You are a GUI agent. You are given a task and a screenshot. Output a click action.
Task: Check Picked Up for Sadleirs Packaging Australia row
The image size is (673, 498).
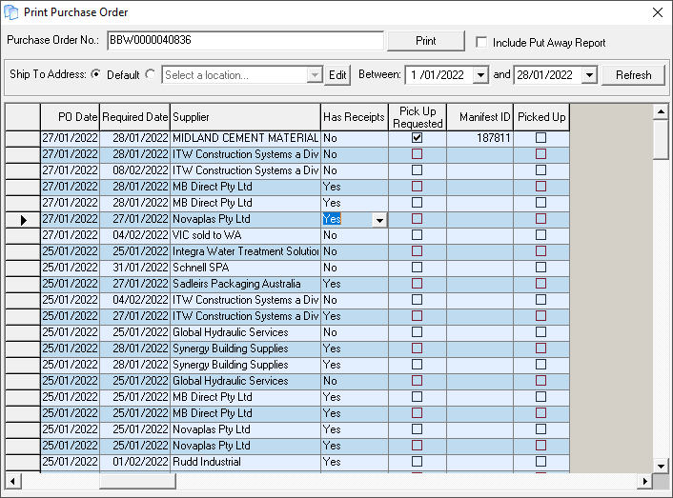(540, 284)
